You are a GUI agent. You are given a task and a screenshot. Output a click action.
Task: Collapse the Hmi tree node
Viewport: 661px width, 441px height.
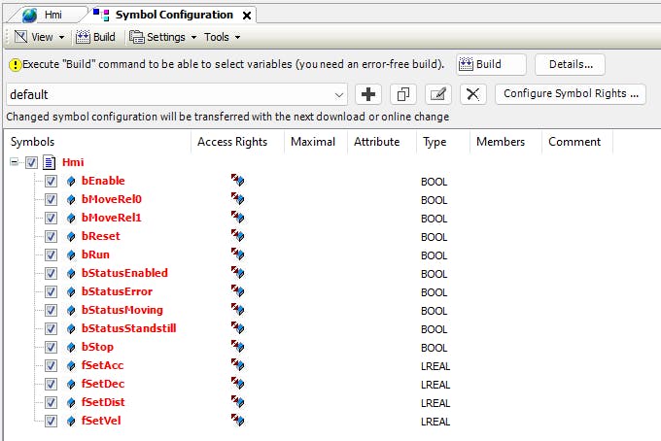click(16, 163)
